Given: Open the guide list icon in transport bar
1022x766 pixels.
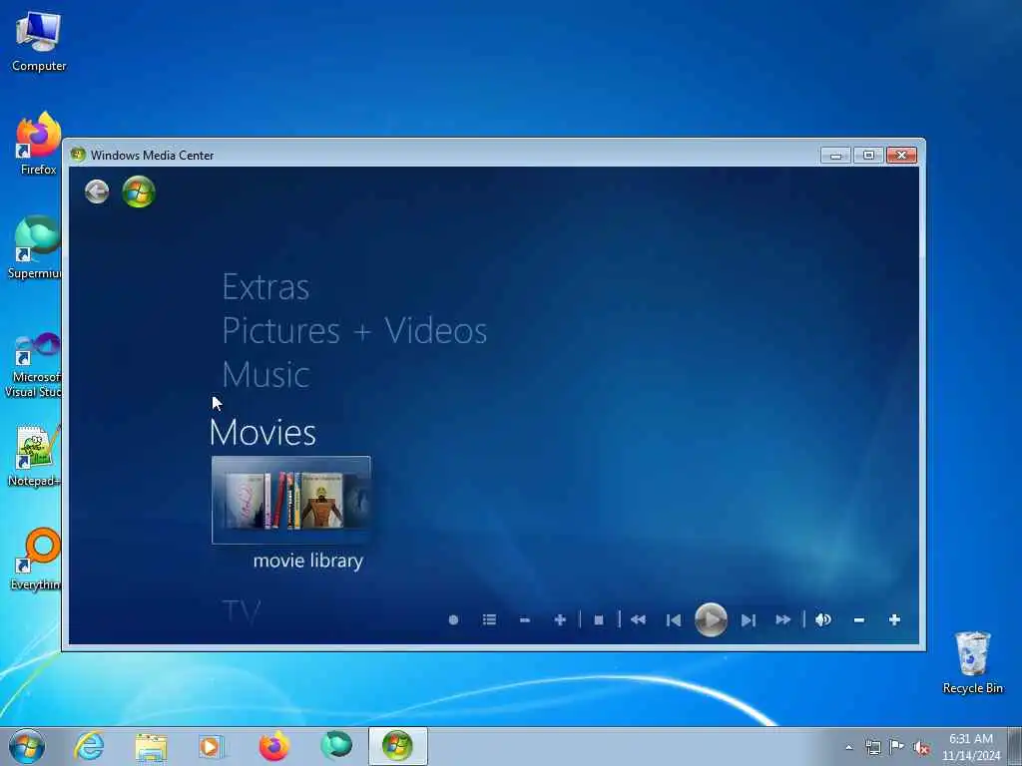Looking at the screenshot, I should click(x=489, y=619).
